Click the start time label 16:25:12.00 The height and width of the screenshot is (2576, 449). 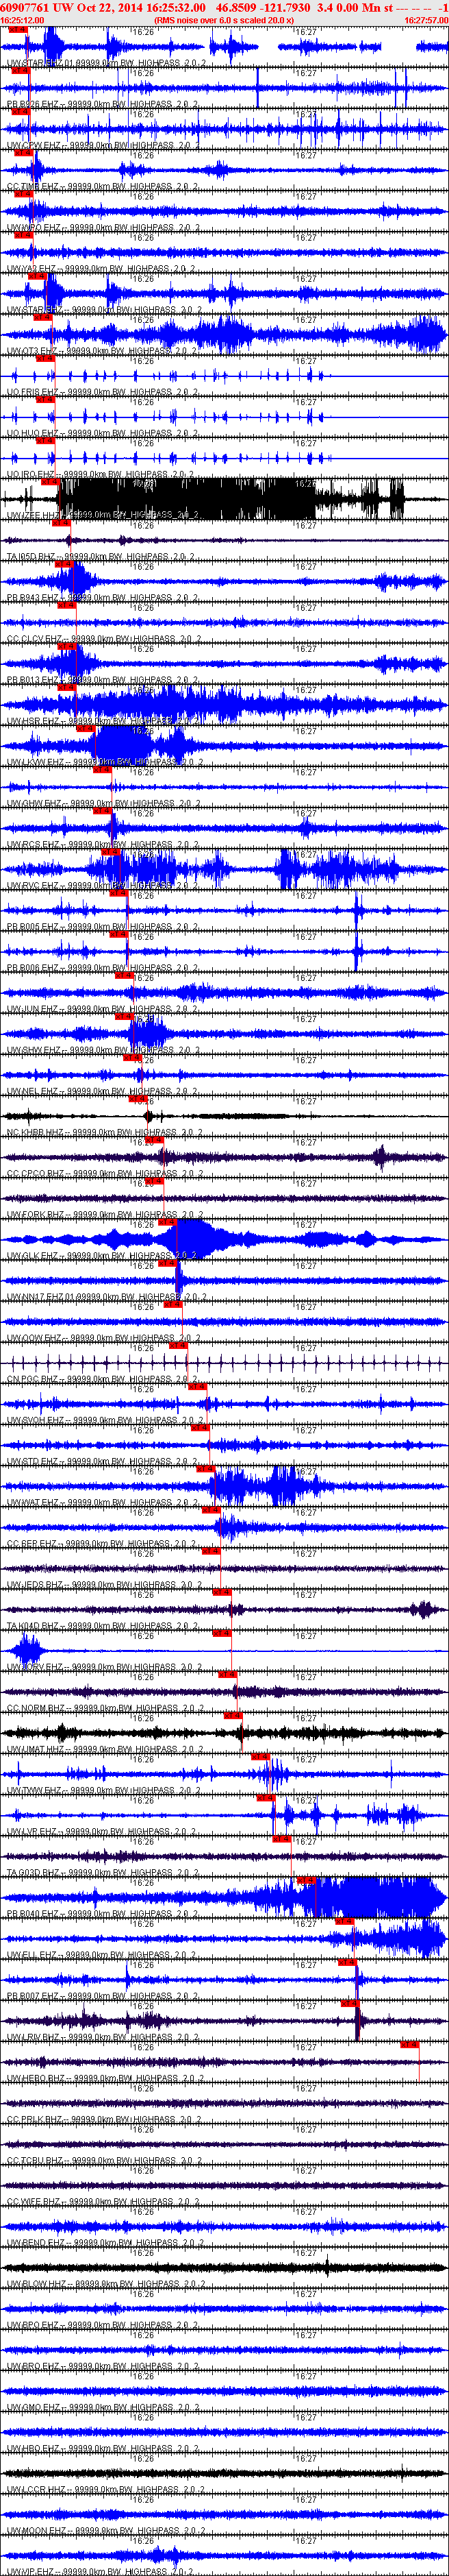(22, 20)
